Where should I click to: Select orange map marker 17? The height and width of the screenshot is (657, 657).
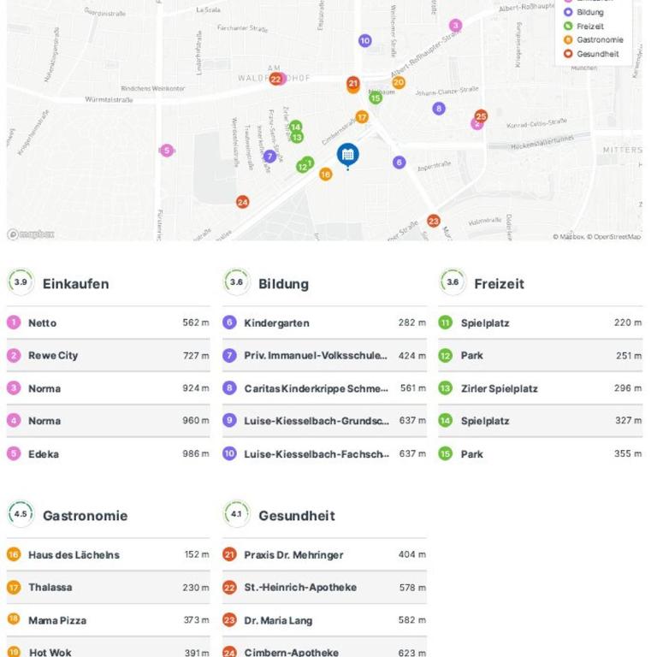(x=362, y=117)
